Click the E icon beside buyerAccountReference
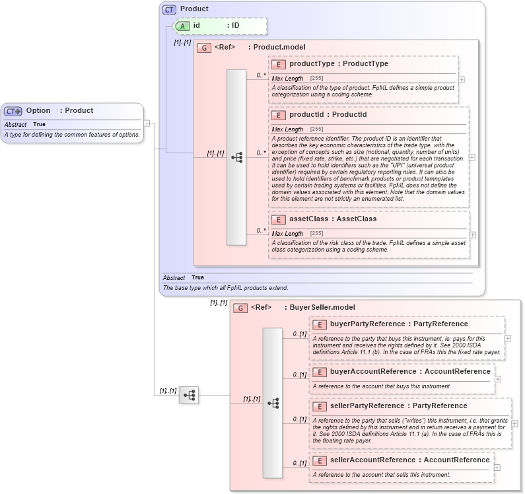 point(320,372)
